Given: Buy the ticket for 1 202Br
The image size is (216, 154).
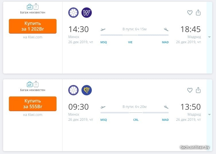Looking at the screenshot, I should [33, 26].
